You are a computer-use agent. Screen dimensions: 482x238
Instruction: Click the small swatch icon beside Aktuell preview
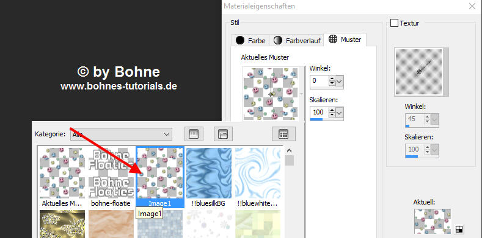pyautogui.click(x=459, y=229)
